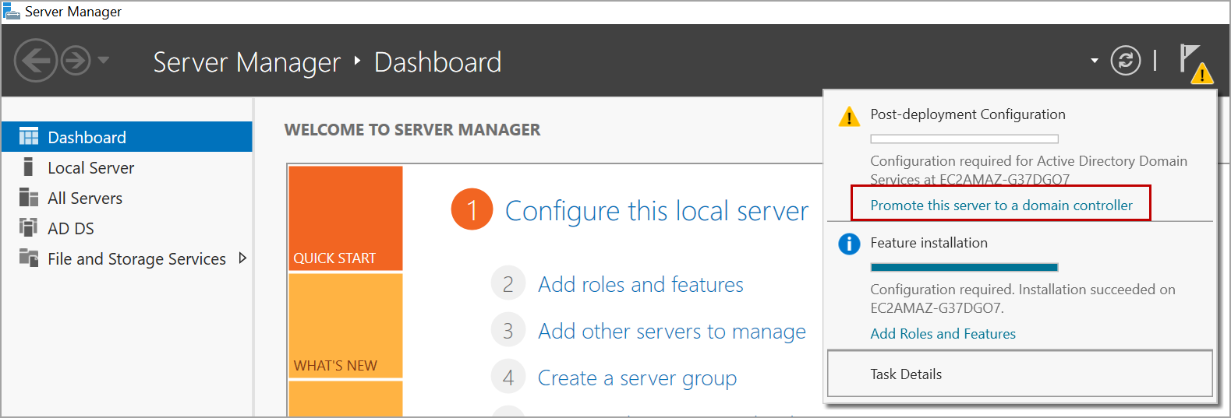Open dropdown arrow left of refresh
The height and width of the screenshot is (418, 1231).
(x=1095, y=61)
